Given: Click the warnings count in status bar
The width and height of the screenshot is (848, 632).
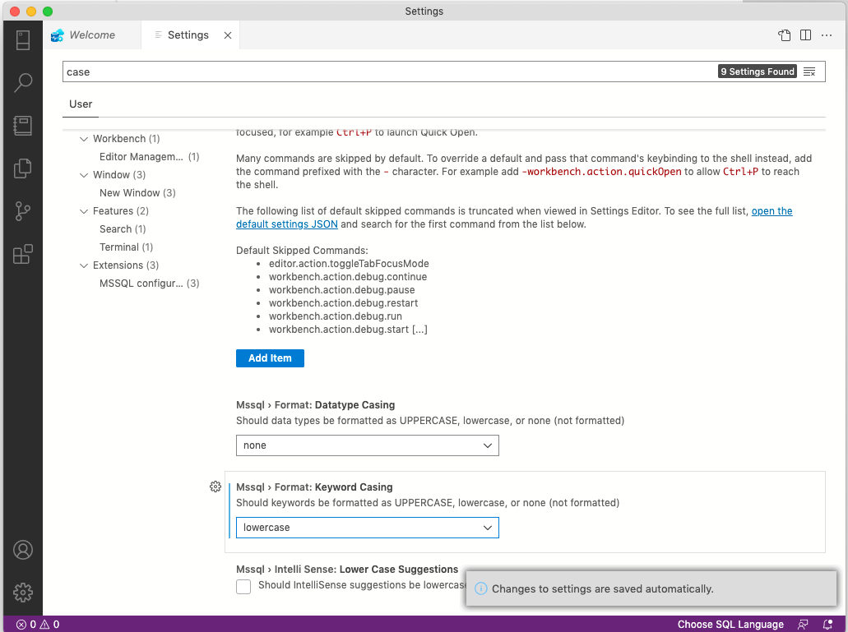Looking at the screenshot, I should (x=49, y=625).
